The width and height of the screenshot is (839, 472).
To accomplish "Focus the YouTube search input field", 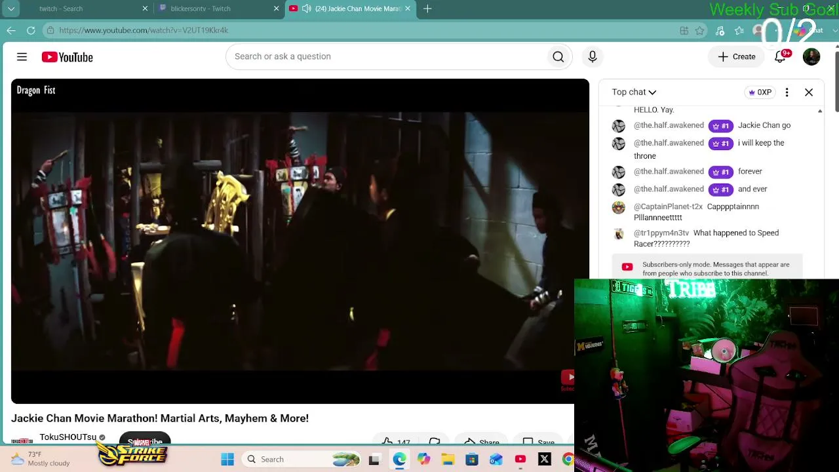I will point(387,57).
